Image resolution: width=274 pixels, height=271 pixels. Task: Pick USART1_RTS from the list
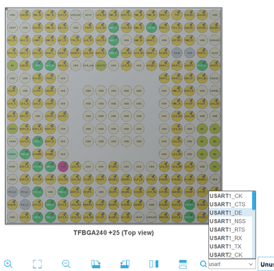click(x=230, y=230)
